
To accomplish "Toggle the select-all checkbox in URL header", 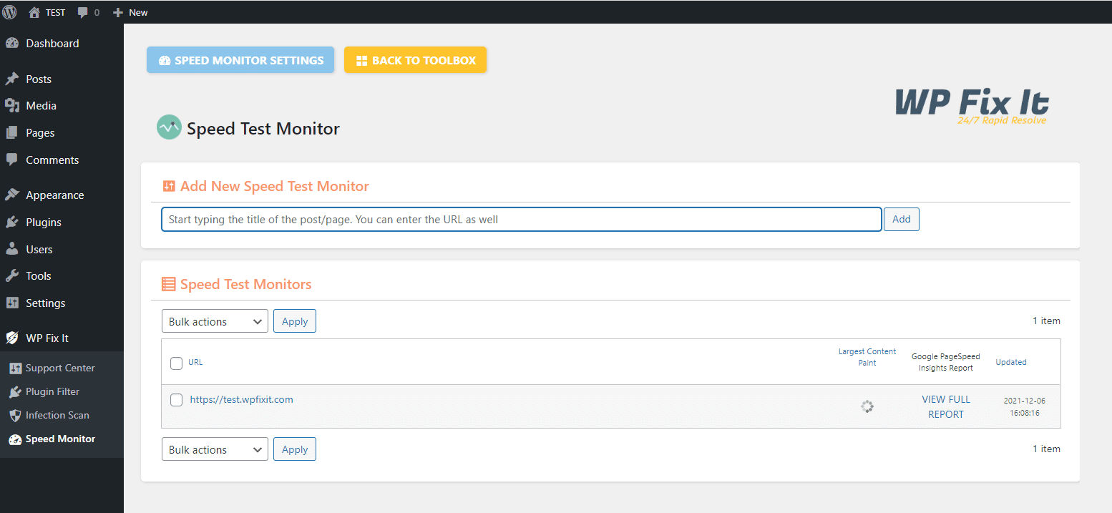I will coord(176,363).
